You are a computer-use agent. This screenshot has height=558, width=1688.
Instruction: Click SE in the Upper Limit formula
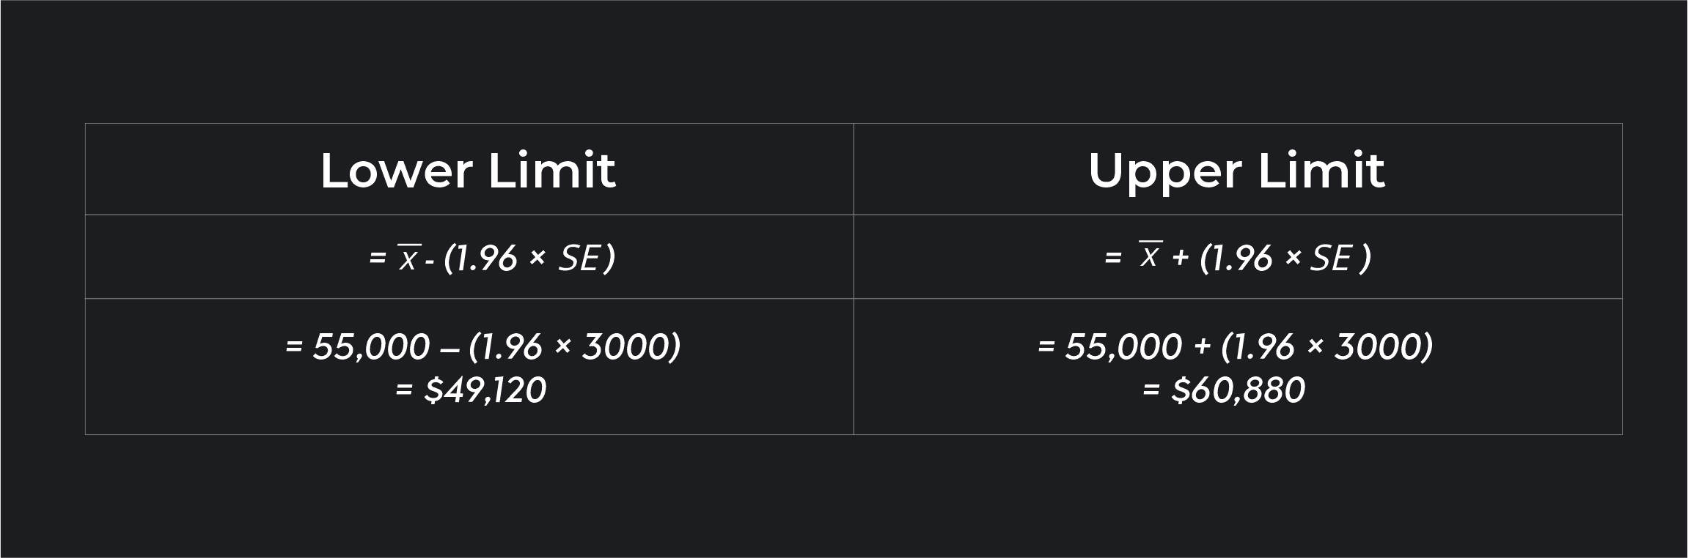[1330, 258]
